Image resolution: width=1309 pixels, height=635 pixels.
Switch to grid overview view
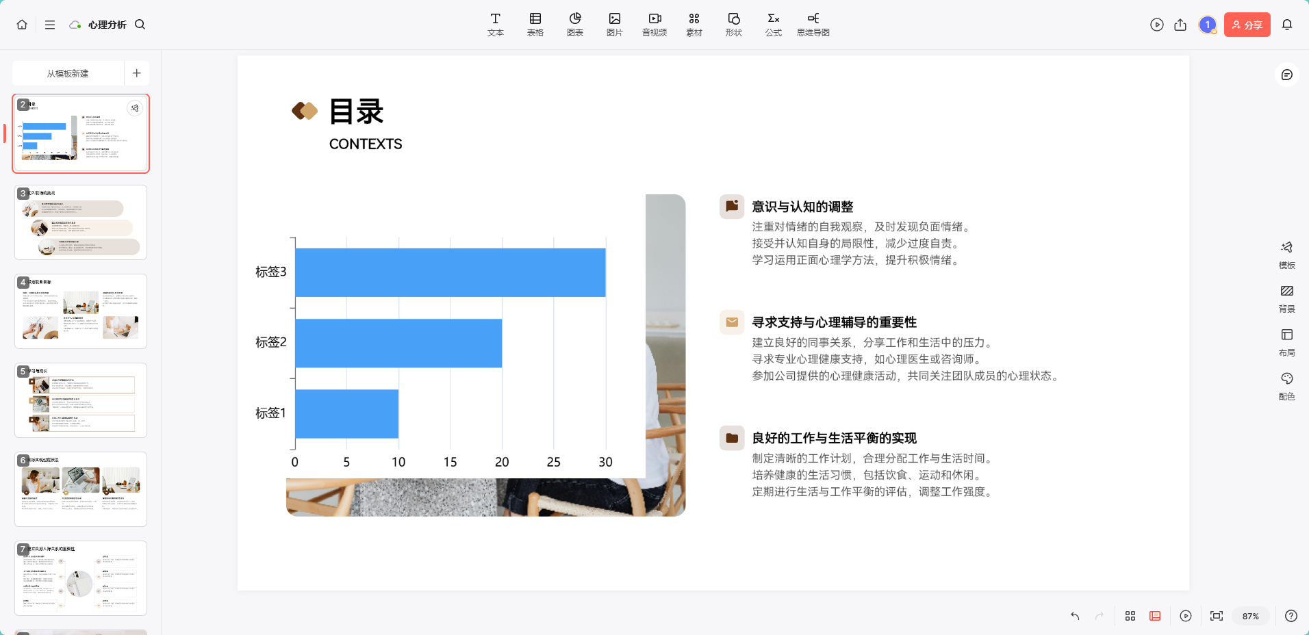(1130, 616)
